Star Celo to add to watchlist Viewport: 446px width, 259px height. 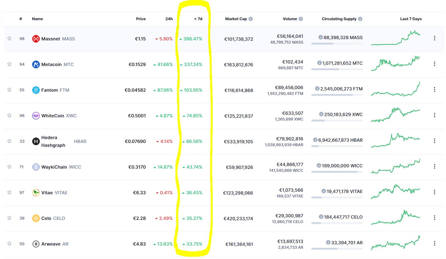click(x=9, y=218)
